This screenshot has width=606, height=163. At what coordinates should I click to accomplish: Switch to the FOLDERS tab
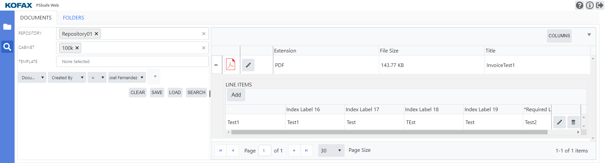pos(73,18)
